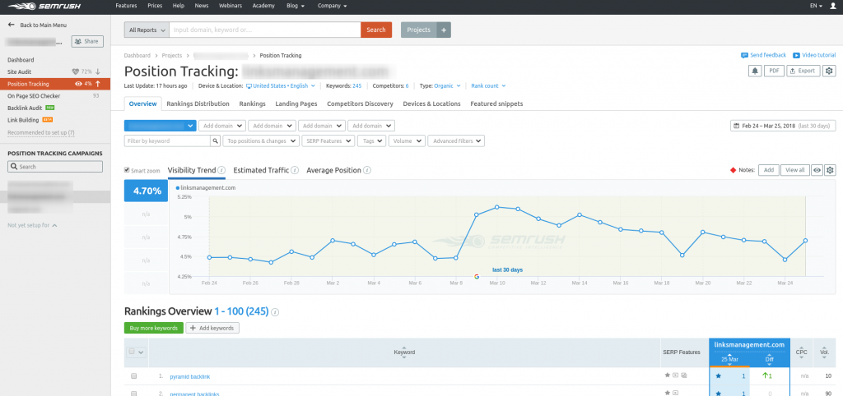Open the Advanced filters dropdown
The width and height of the screenshot is (843, 396).
pyautogui.click(x=456, y=140)
